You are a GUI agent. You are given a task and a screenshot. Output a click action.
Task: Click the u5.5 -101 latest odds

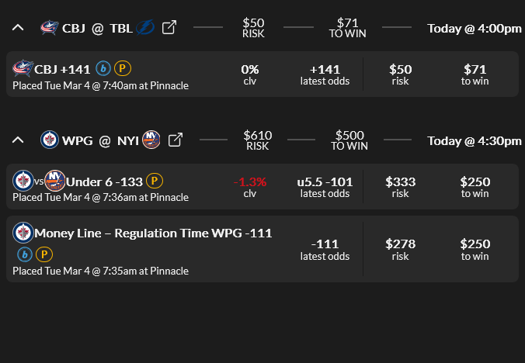[325, 181]
